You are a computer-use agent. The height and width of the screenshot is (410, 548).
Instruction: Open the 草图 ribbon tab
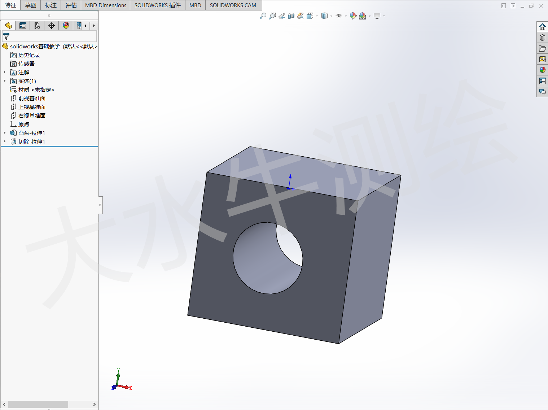point(30,5)
